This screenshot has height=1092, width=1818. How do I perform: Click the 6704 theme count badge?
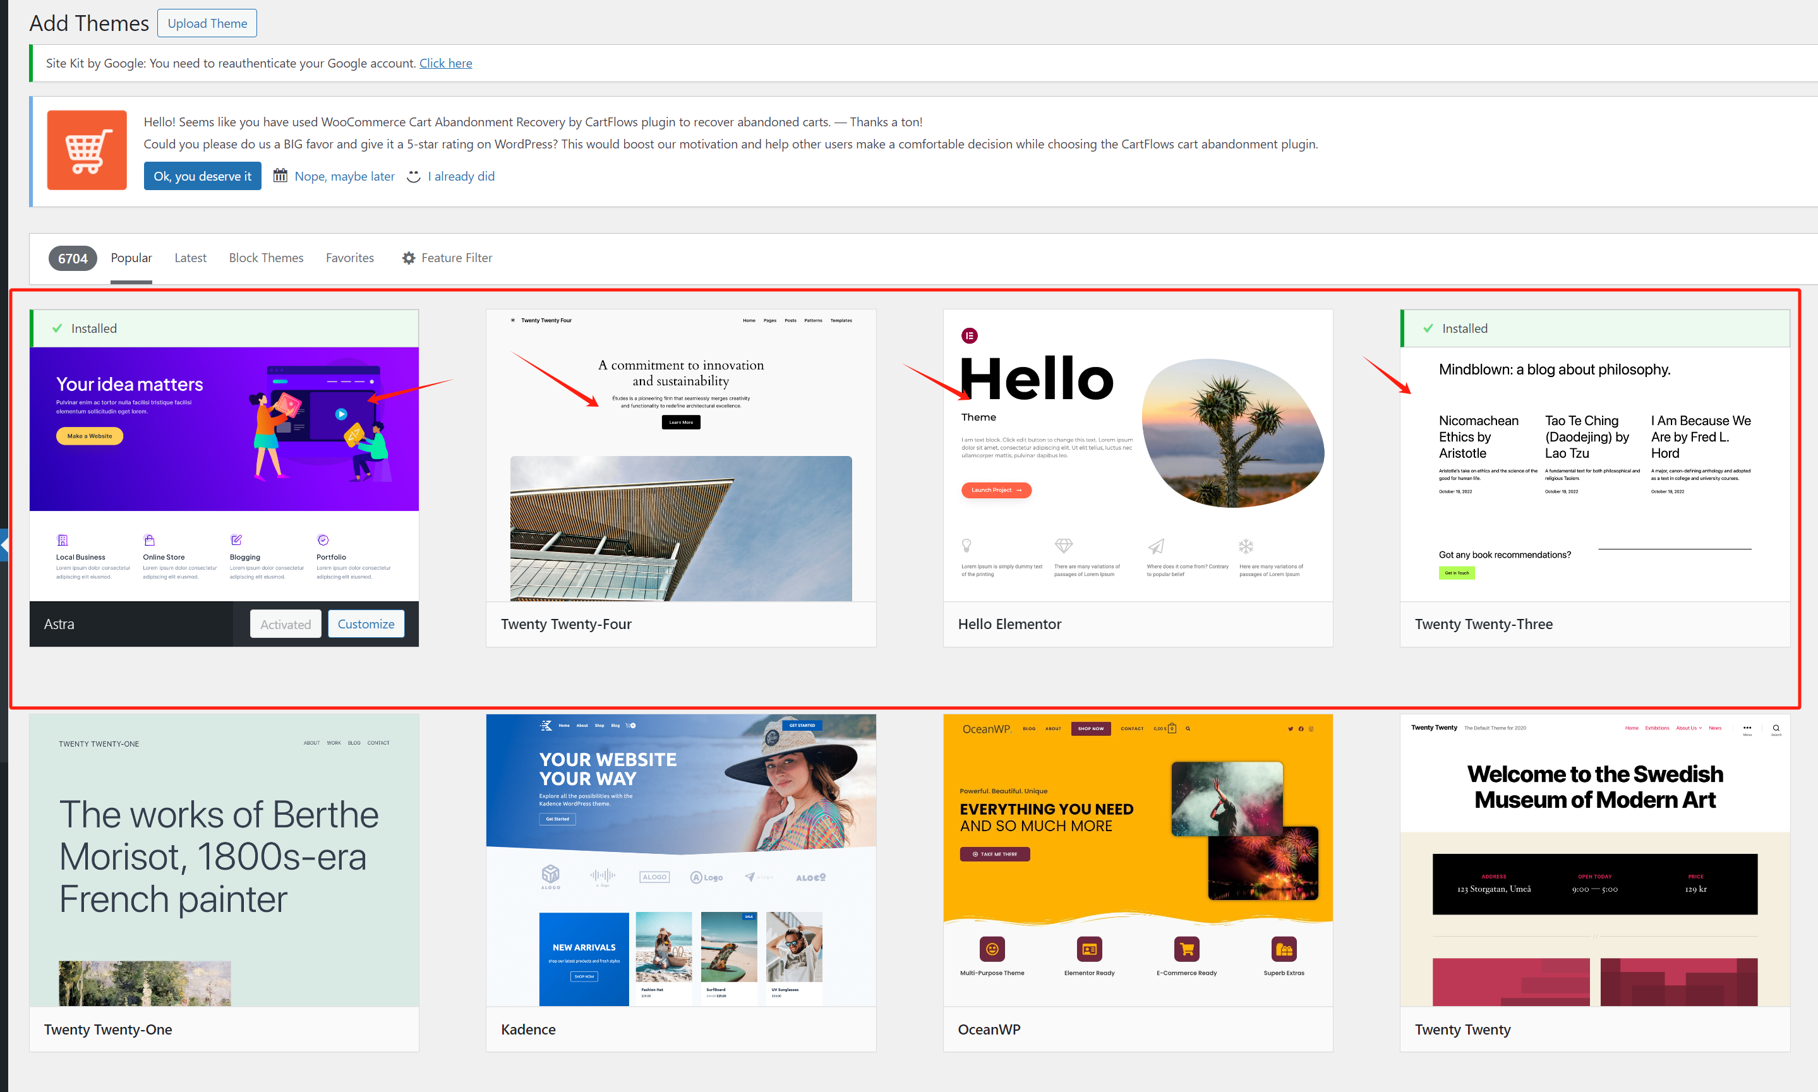pos(72,258)
